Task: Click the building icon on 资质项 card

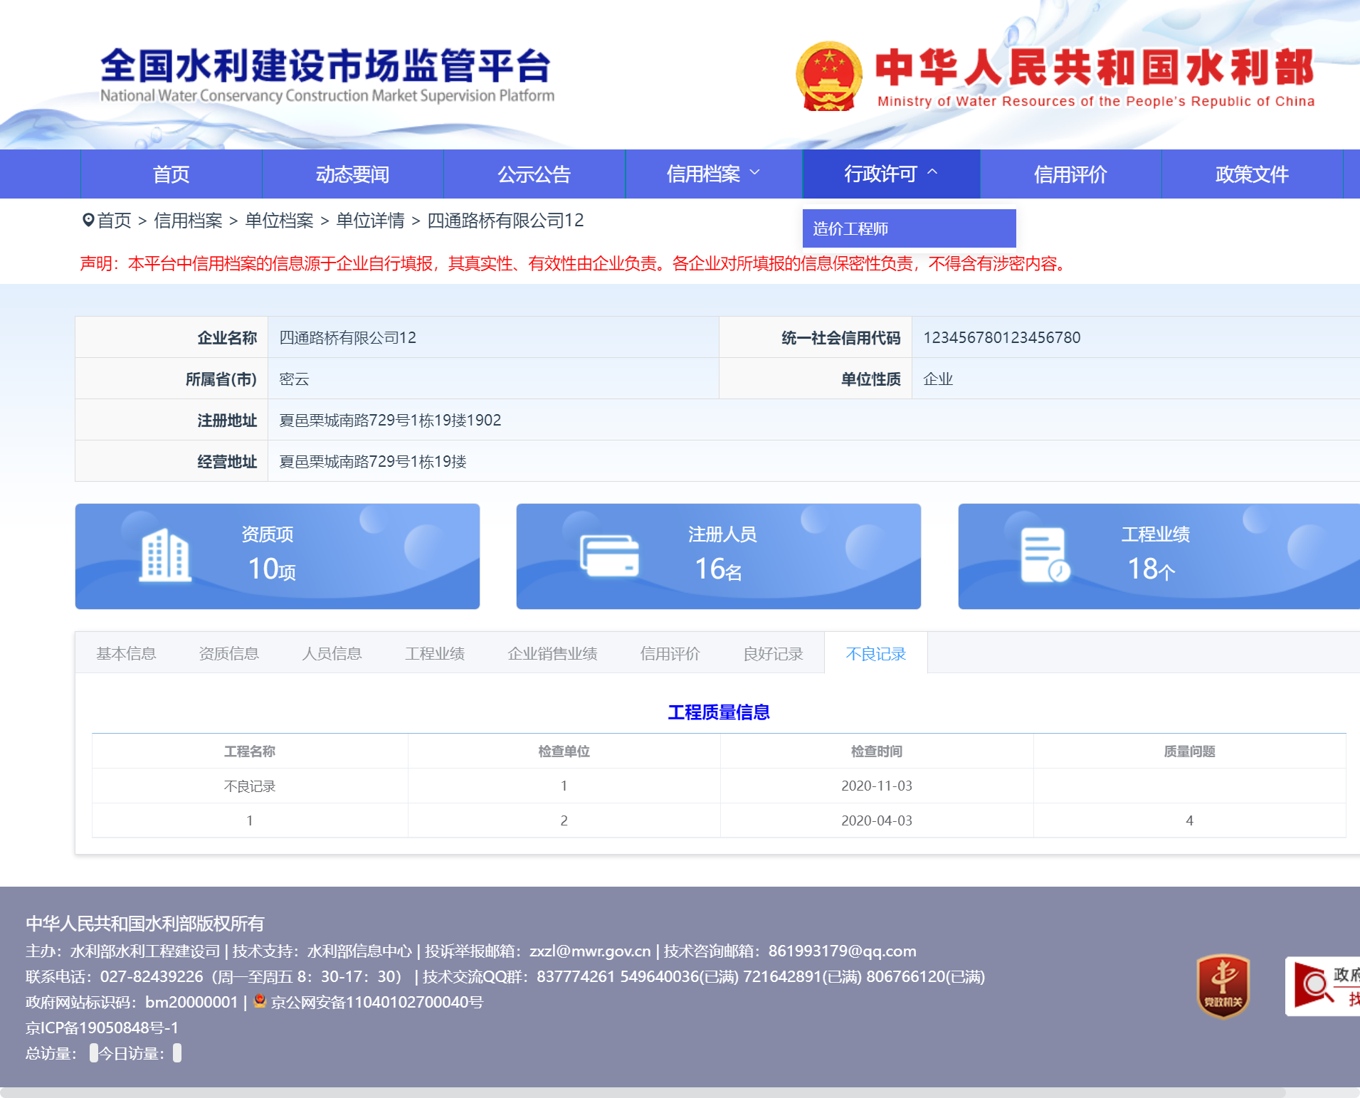Action: [164, 556]
